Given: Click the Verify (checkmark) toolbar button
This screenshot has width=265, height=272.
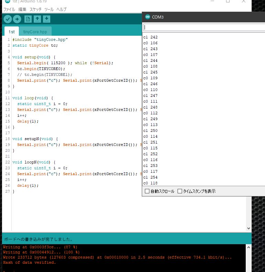Looking at the screenshot, I should coord(8,19).
